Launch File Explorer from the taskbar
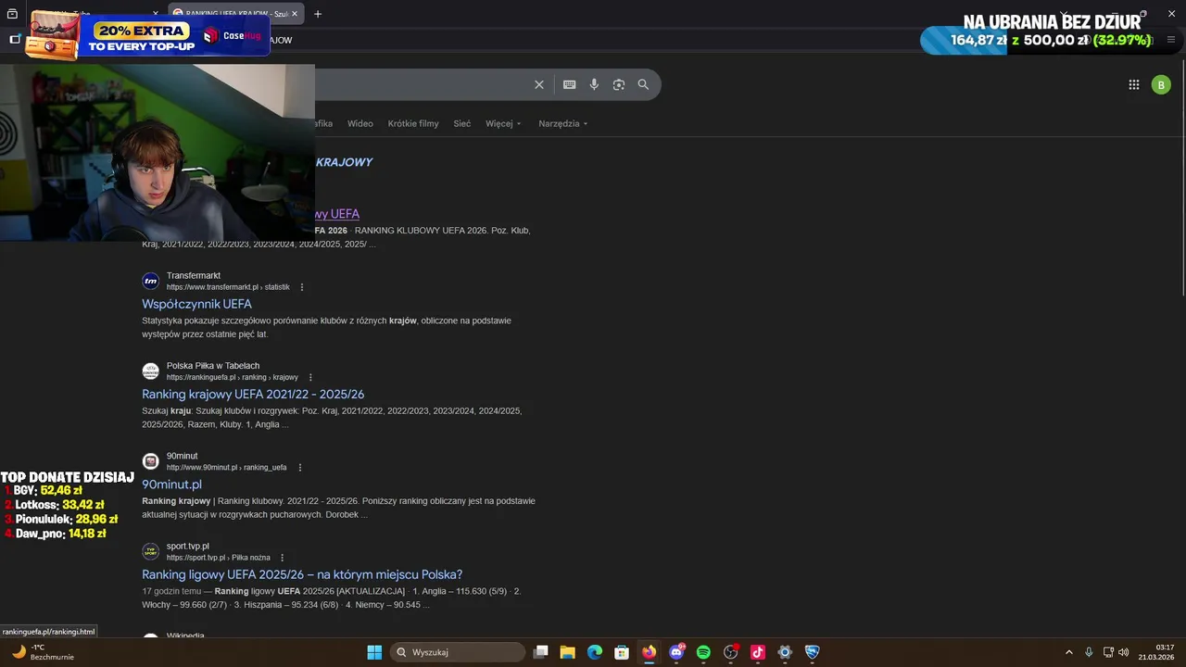1186x667 pixels. pos(568,652)
